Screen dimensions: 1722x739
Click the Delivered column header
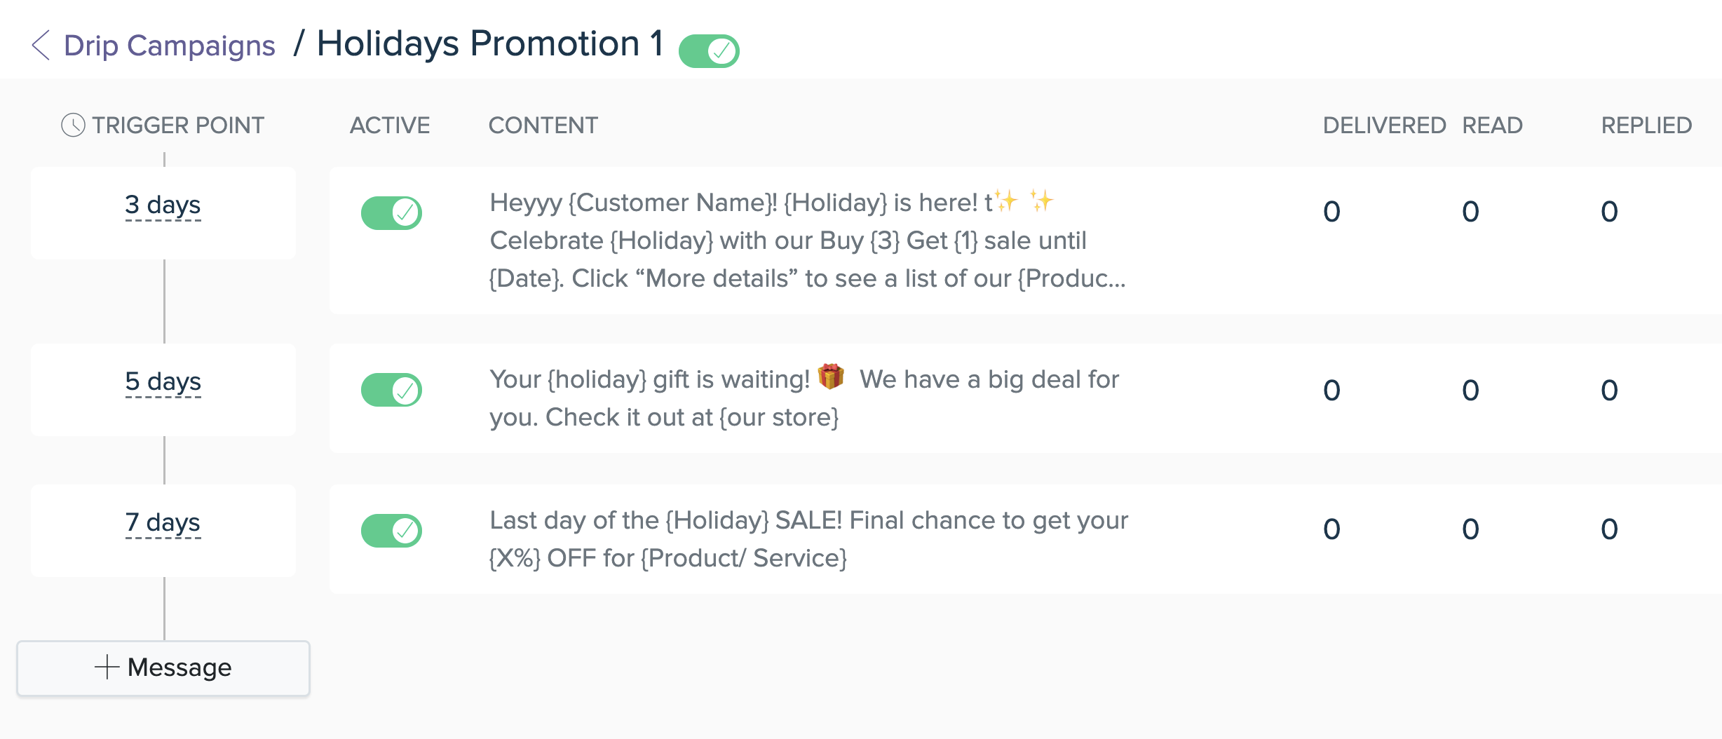[x=1384, y=126]
